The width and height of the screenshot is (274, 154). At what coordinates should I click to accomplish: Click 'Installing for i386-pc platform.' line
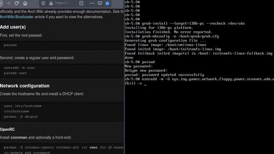159,28
